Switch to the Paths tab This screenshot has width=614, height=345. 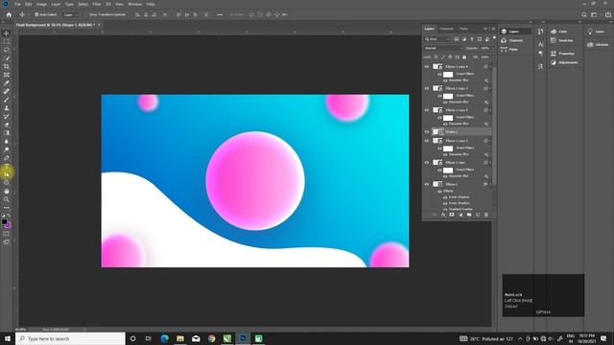coord(464,29)
